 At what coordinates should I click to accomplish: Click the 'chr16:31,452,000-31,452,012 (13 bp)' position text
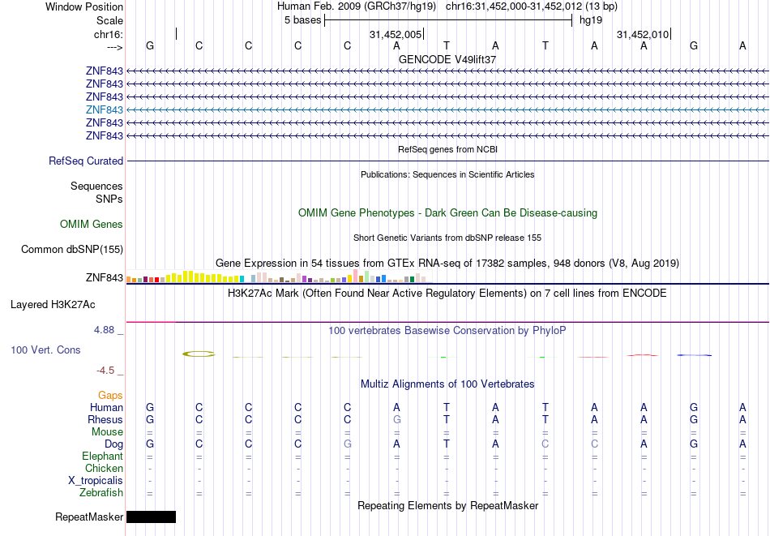point(532,6)
